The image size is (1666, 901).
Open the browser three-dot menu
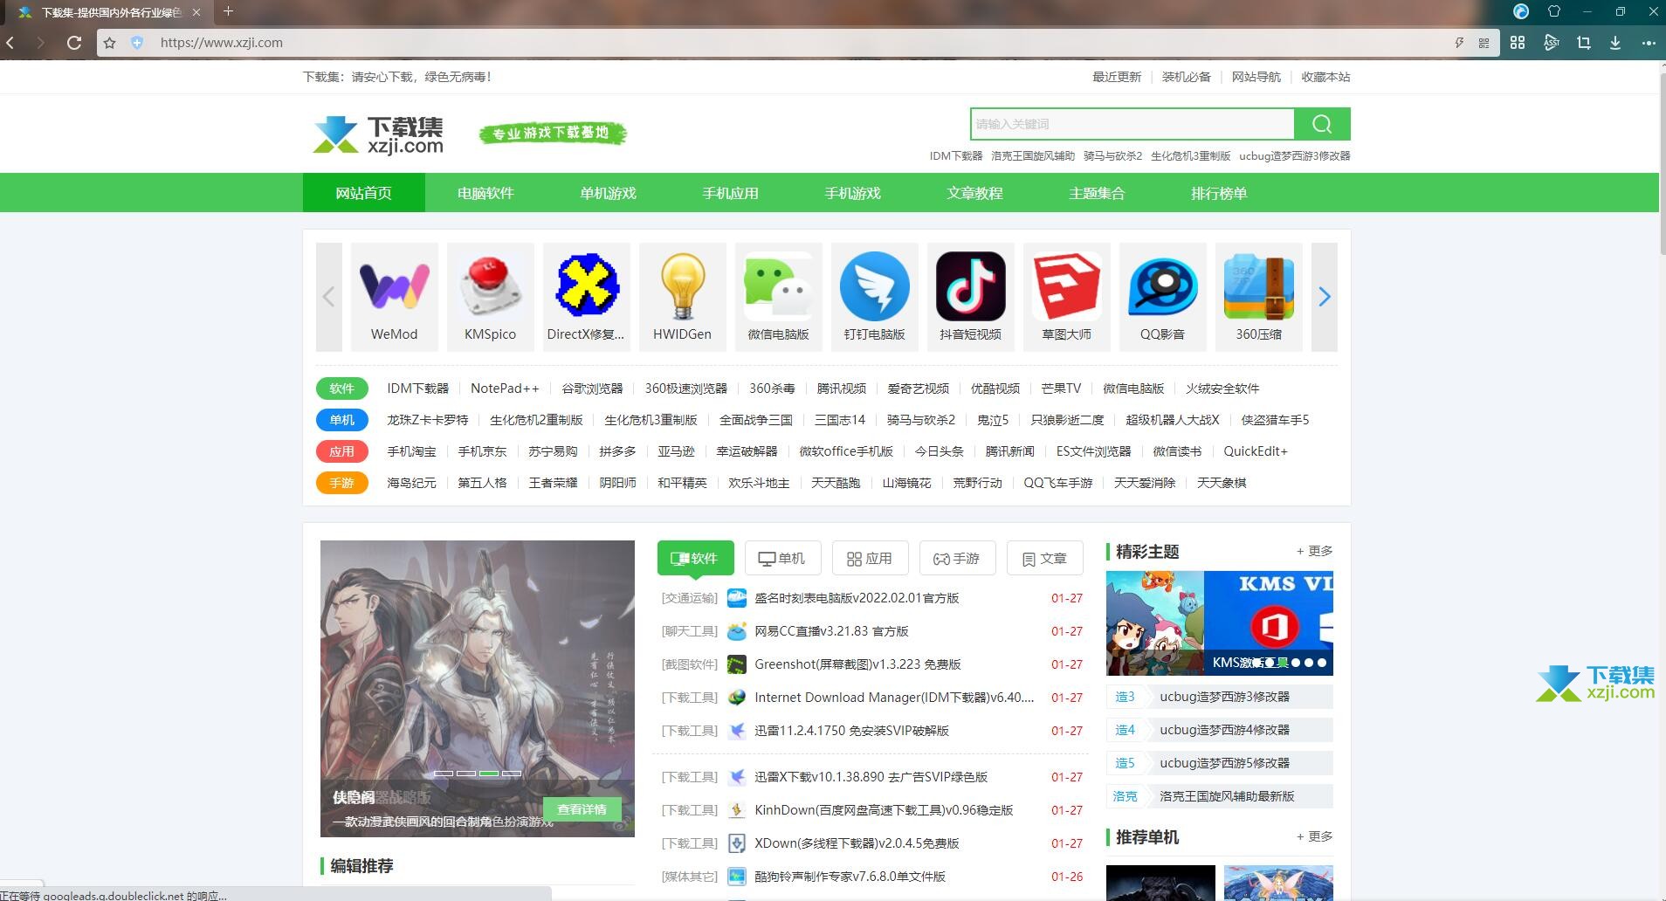(1649, 43)
